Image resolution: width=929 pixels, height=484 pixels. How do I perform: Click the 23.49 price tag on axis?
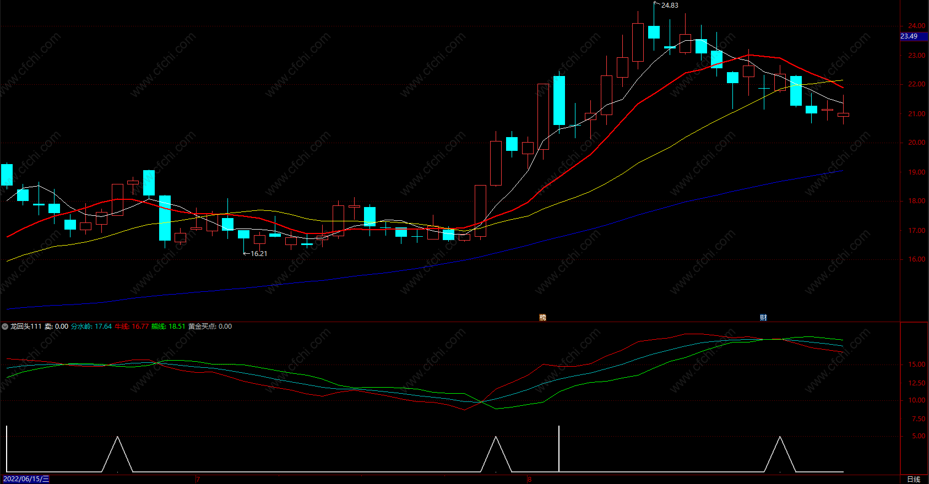point(909,36)
